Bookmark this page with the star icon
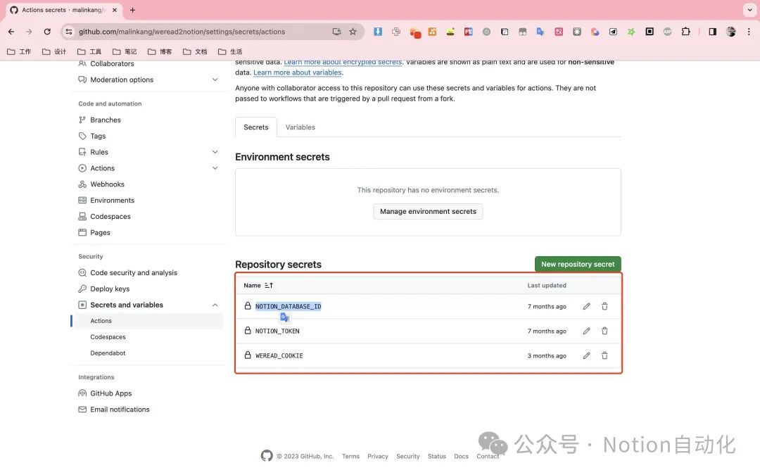The image size is (760, 475). 353,32
